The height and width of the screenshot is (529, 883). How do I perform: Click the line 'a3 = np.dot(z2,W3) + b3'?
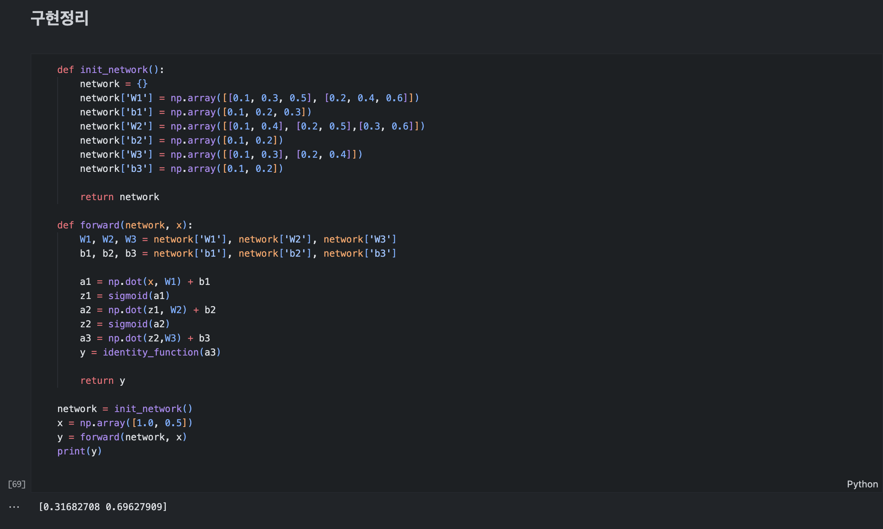pos(145,338)
